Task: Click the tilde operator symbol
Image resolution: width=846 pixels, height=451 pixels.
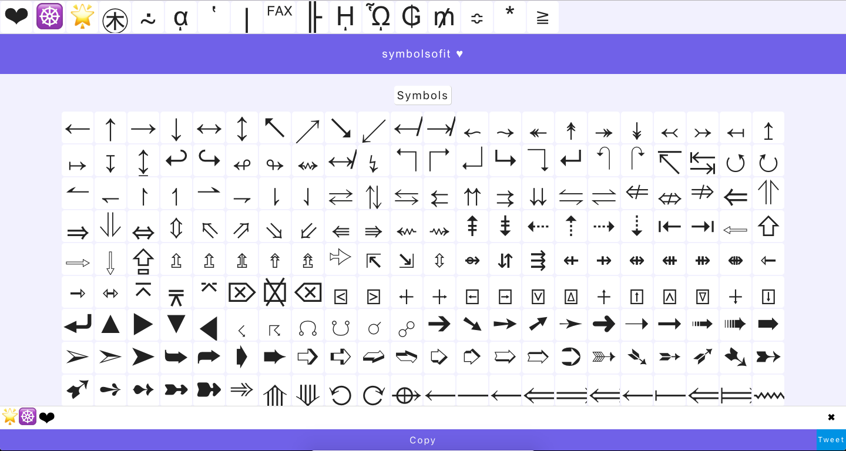Action: click(x=148, y=16)
